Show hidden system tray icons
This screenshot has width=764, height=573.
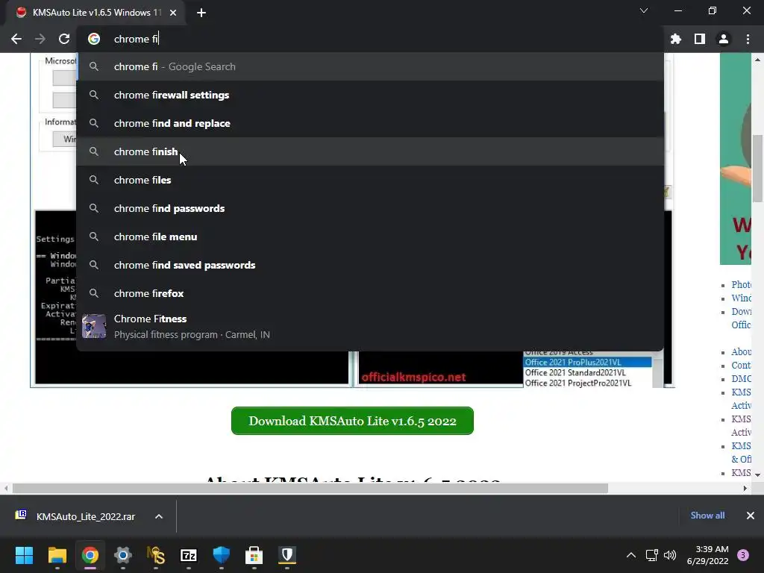tap(631, 555)
